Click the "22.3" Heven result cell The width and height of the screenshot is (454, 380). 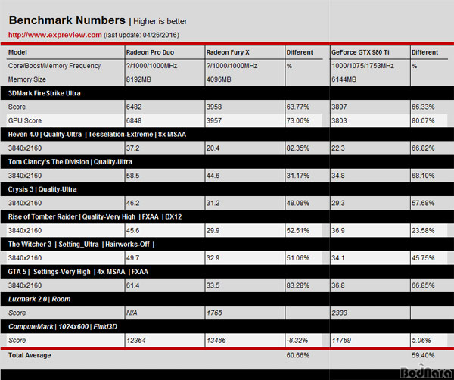click(338, 148)
